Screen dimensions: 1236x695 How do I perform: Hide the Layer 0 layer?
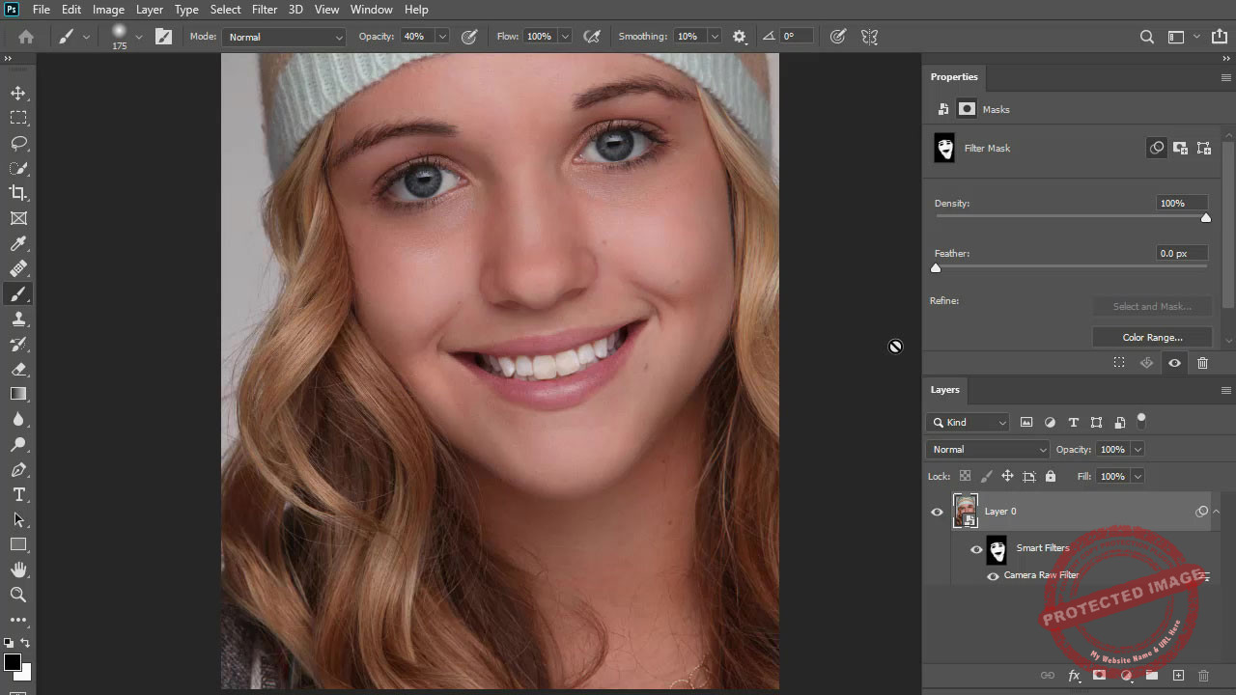tap(936, 512)
